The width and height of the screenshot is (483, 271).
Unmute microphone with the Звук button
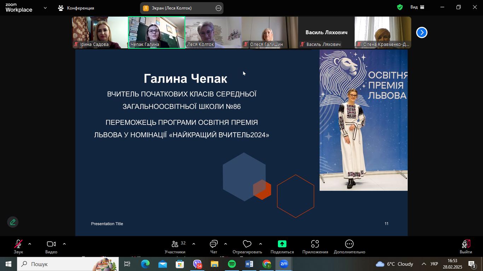tap(18, 246)
